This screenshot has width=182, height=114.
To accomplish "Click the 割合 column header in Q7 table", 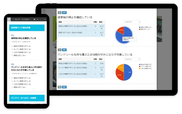I will (101, 59).
